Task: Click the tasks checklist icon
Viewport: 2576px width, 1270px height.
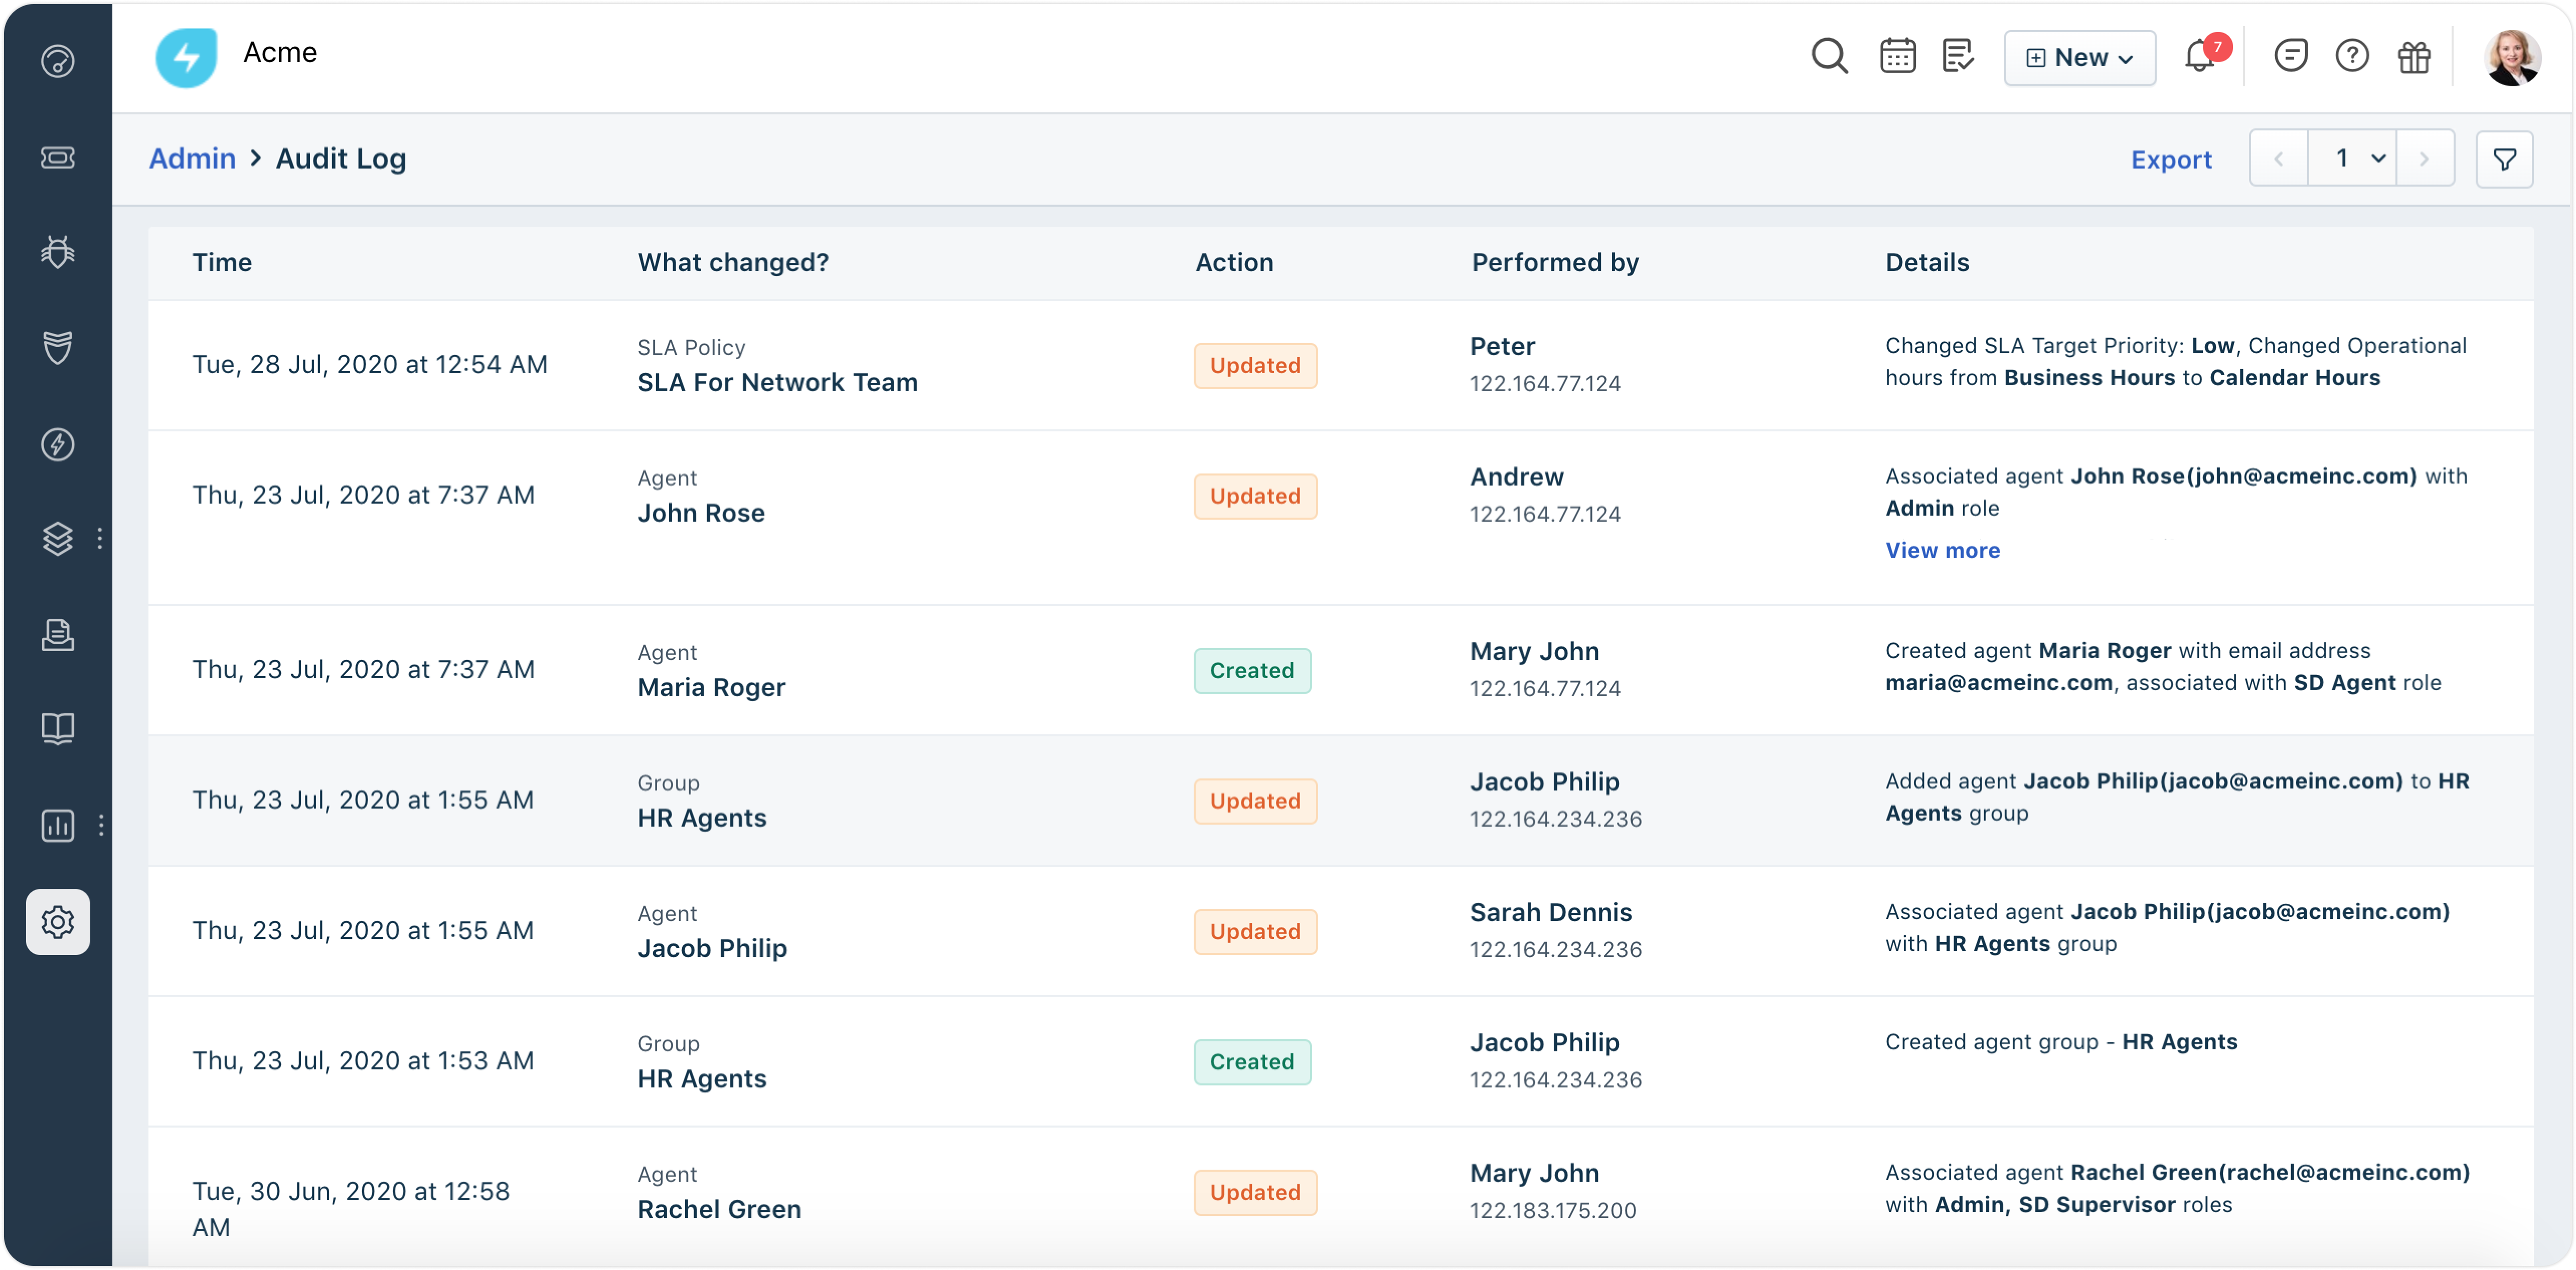Action: [x=1958, y=57]
